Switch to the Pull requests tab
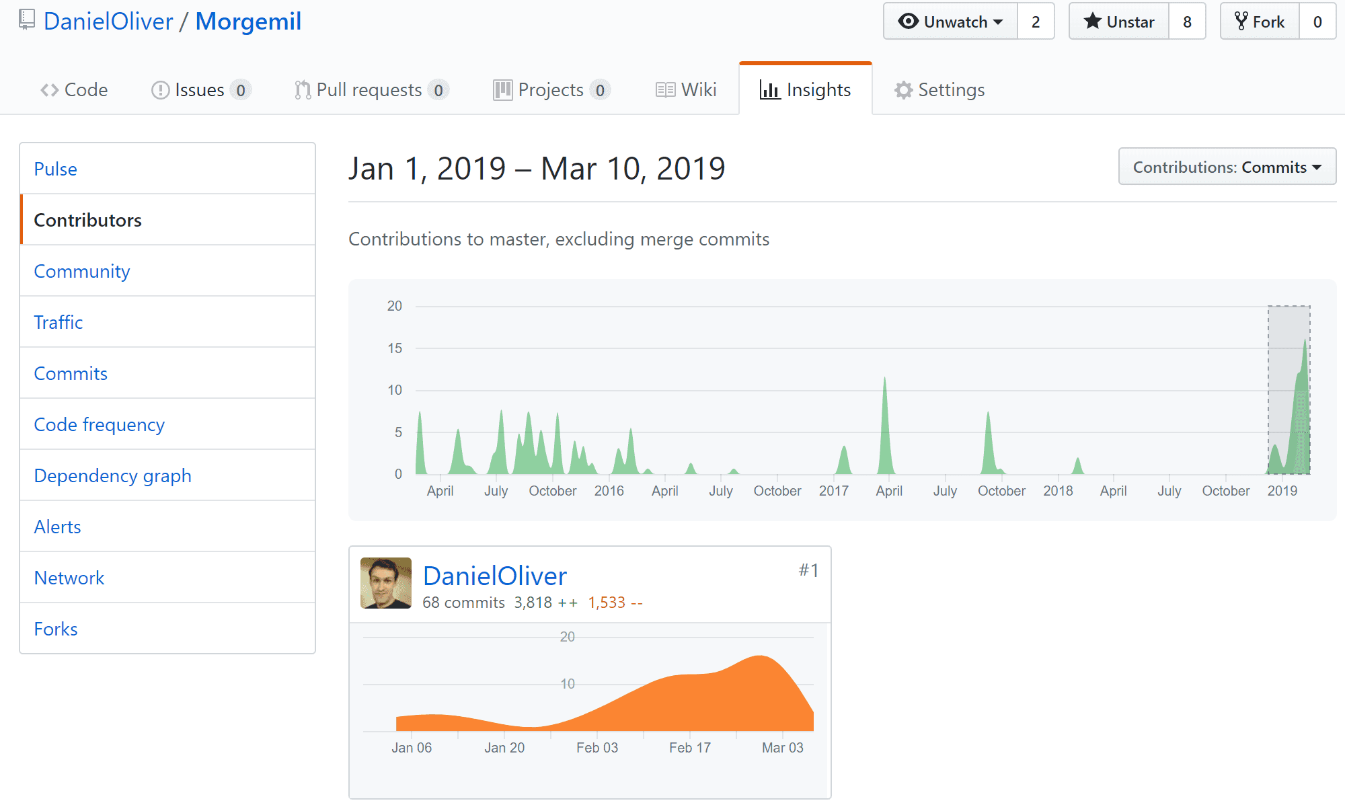1345x809 pixels. [x=371, y=90]
